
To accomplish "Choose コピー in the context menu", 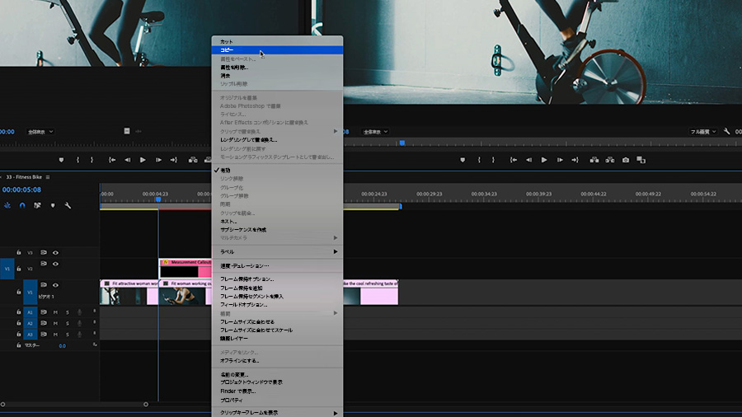I will 277,50.
